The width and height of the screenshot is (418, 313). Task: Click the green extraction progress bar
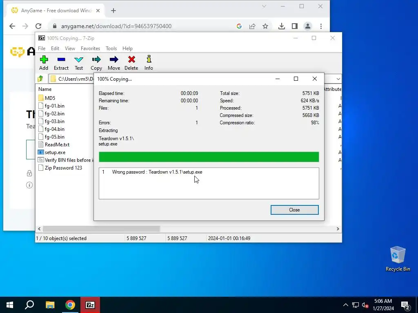pyautogui.click(x=209, y=157)
